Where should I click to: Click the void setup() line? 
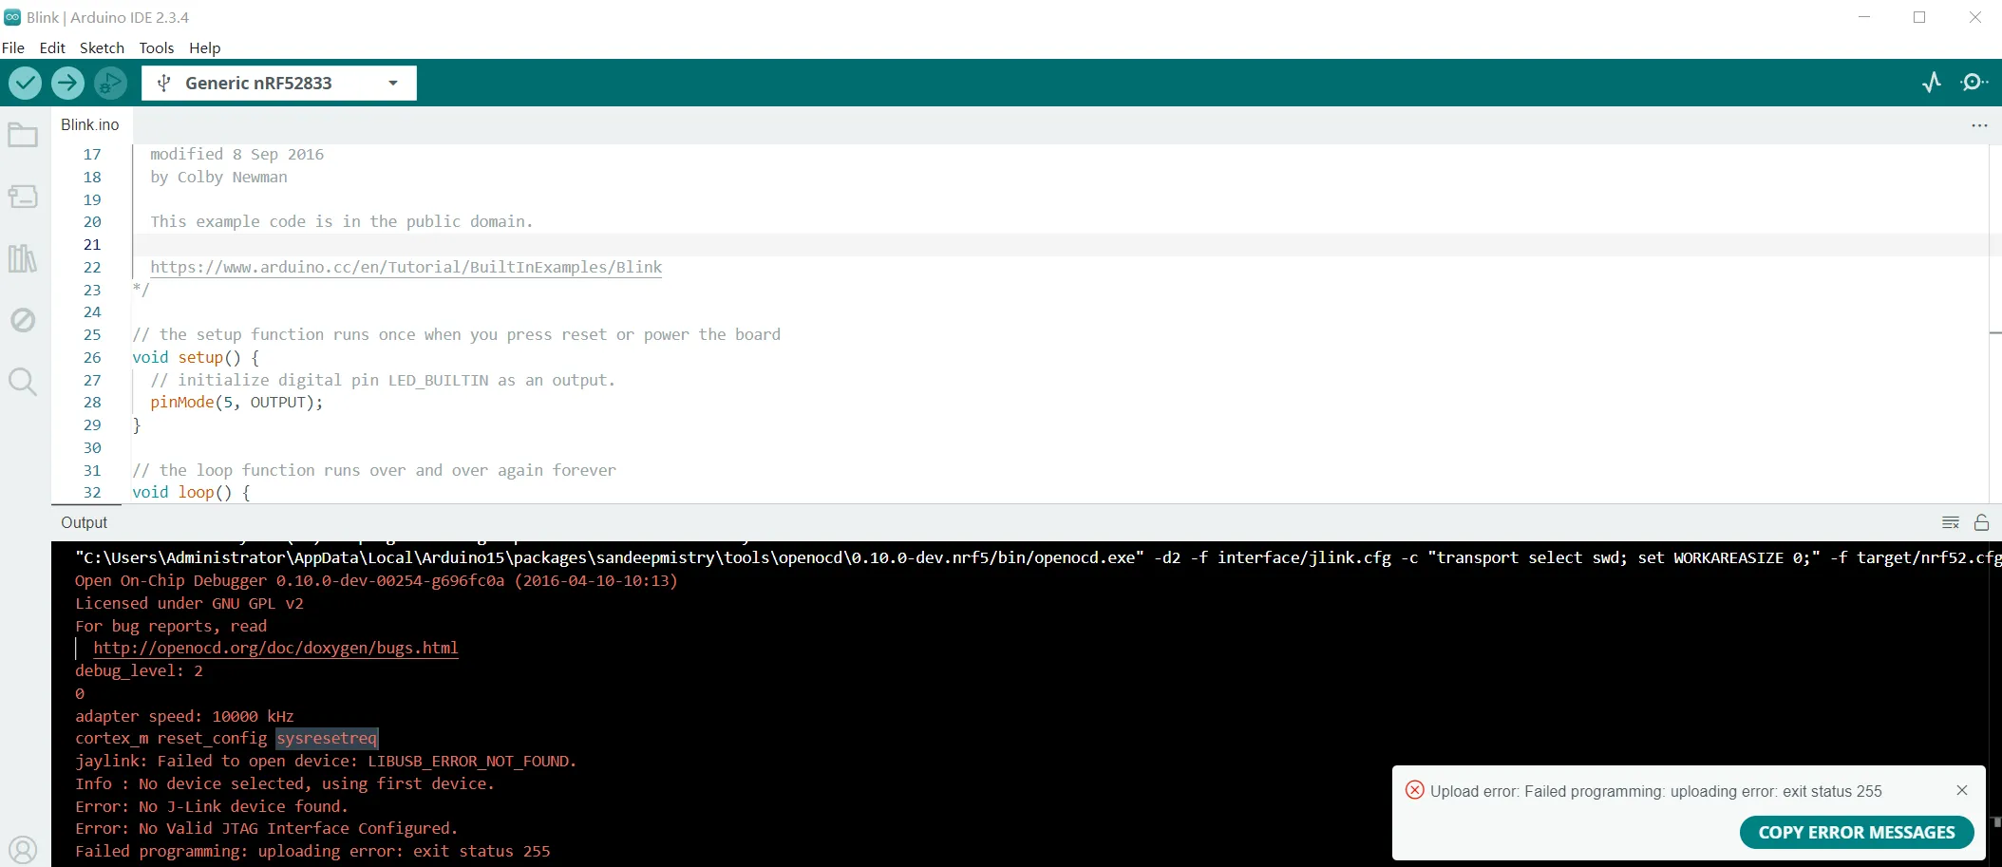(196, 358)
